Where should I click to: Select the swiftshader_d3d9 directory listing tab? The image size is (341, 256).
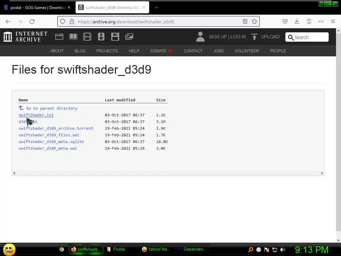click(112, 8)
